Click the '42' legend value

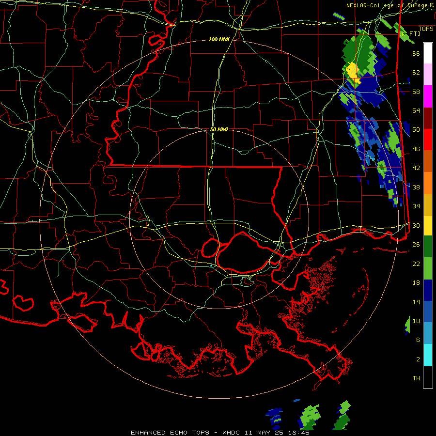tap(416, 168)
